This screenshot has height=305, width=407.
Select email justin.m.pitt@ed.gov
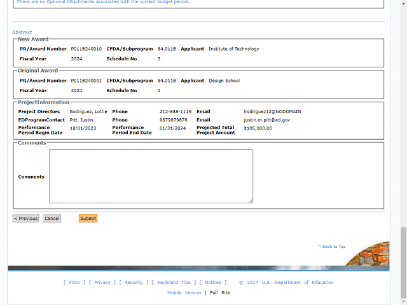[x=267, y=120]
